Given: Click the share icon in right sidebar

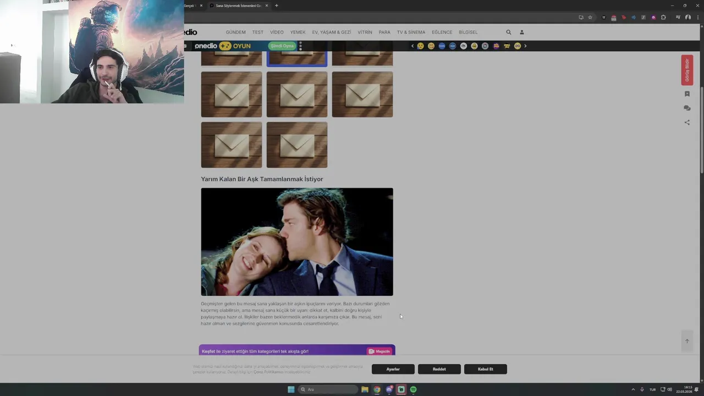Looking at the screenshot, I should coord(687,123).
